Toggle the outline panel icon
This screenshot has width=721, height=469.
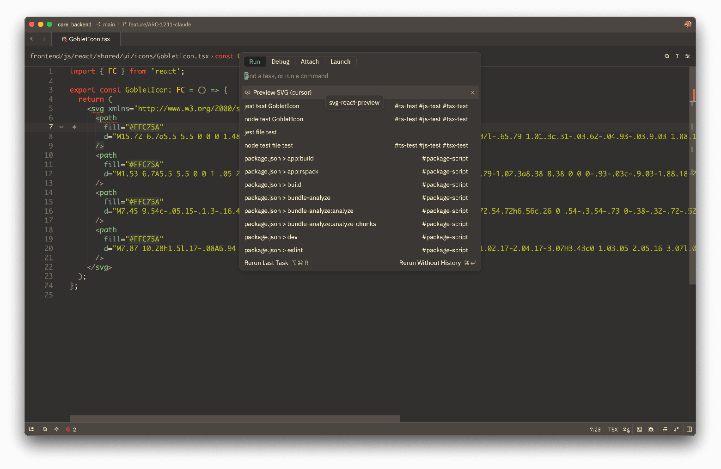[665, 429]
